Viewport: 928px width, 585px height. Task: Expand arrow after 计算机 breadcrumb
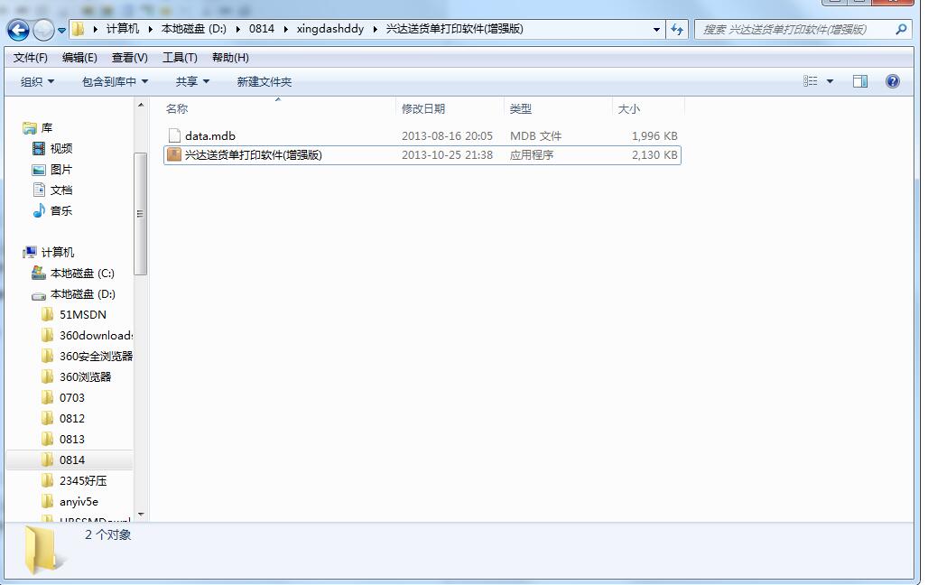coord(151,29)
